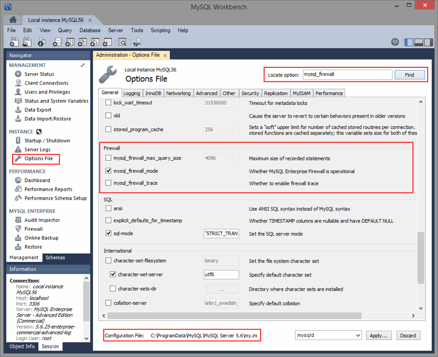
Task: Switch to the InnoDB tab
Action: pos(153,93)
